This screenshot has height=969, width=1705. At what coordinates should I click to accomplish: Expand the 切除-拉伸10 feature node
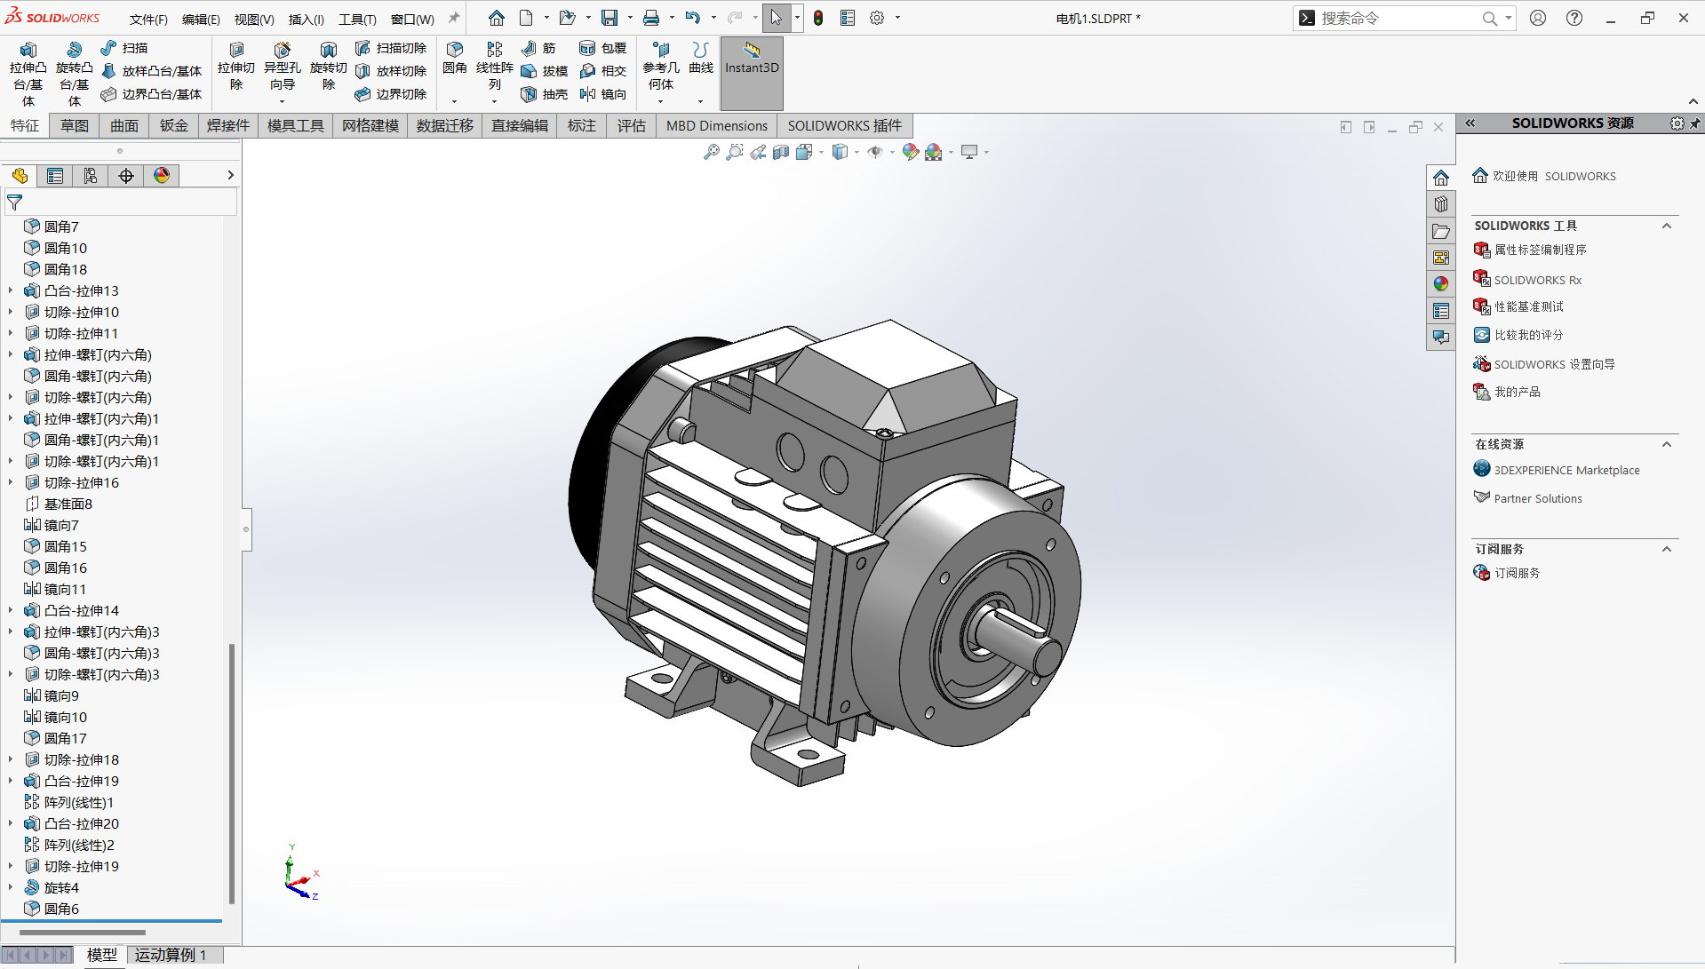click(11, 312)
